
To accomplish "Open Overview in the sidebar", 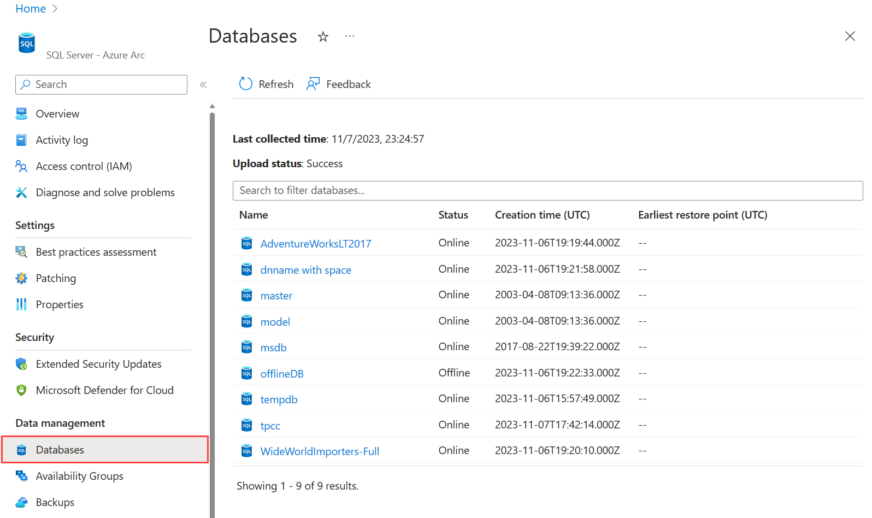I will [57, 114].
